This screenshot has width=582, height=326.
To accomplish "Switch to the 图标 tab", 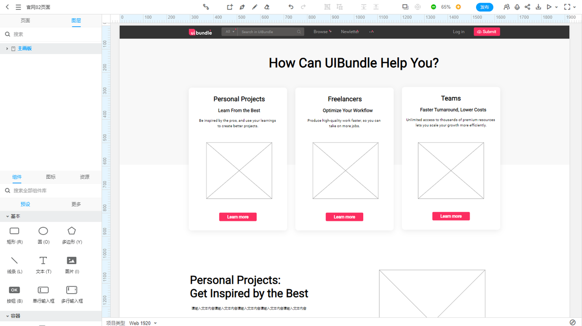I will (51, 177).
